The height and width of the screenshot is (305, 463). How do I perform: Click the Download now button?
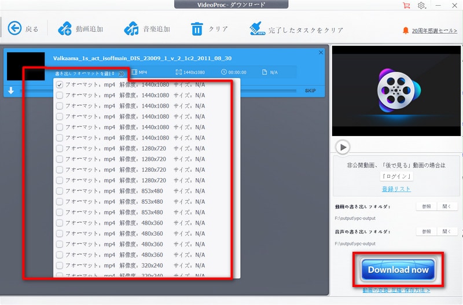398,270
